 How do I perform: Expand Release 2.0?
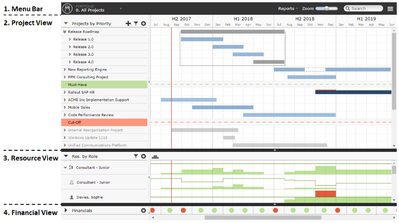(x=70, y=47)
